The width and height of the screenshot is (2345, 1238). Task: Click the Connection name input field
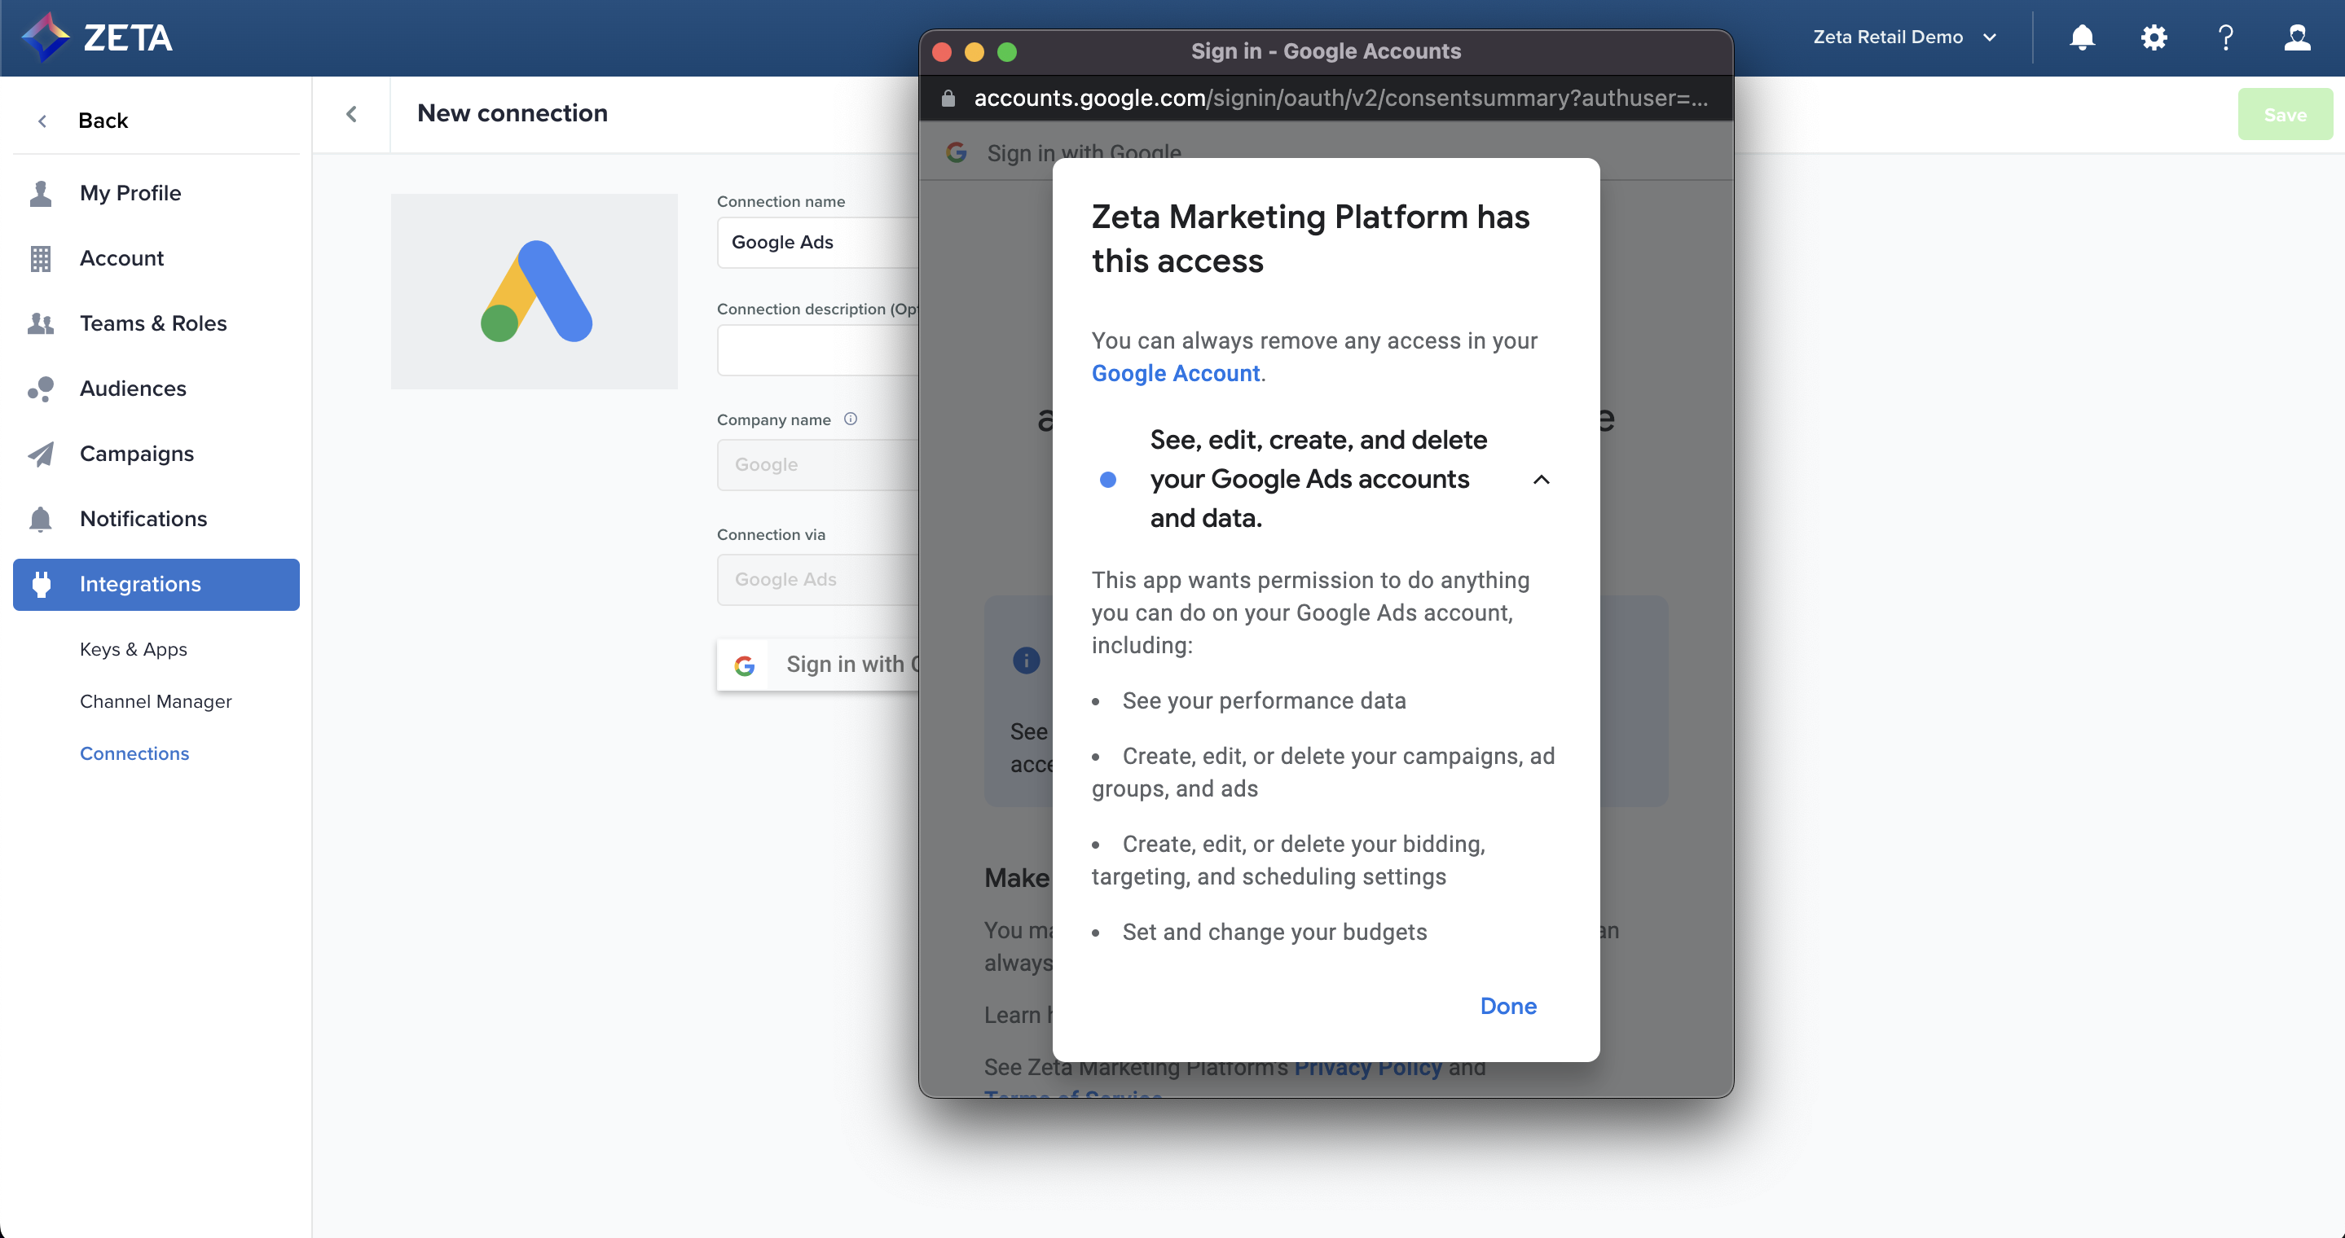coord(817,242)
